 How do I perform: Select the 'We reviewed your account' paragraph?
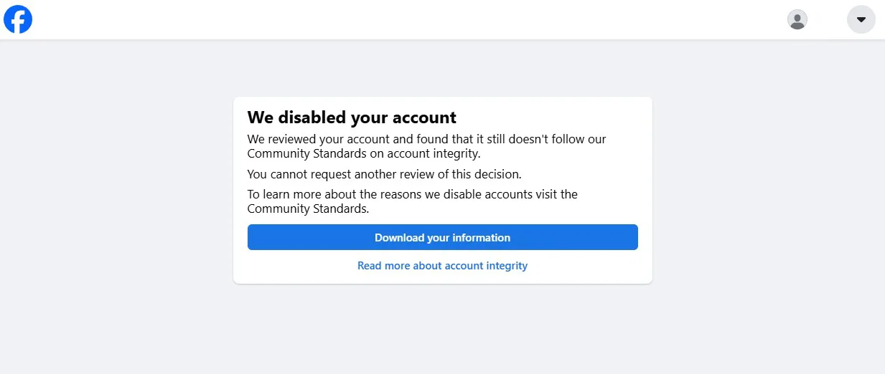[x=427, y=146]
